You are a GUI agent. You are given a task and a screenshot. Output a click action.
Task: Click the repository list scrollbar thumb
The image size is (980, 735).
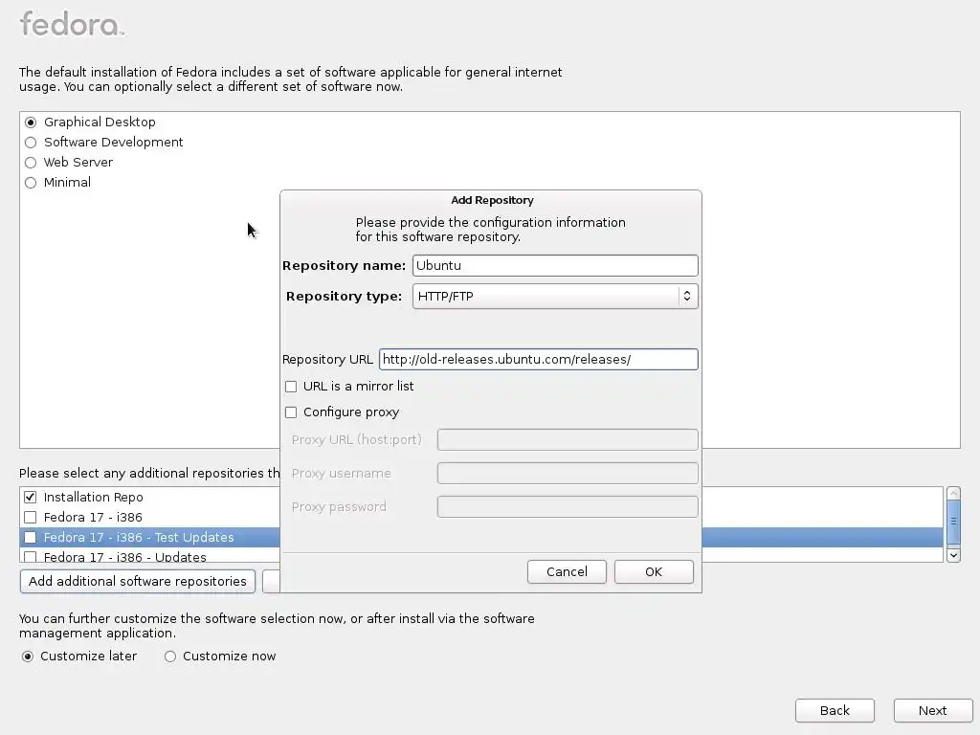pyautogui.click(x=953, y=522)
